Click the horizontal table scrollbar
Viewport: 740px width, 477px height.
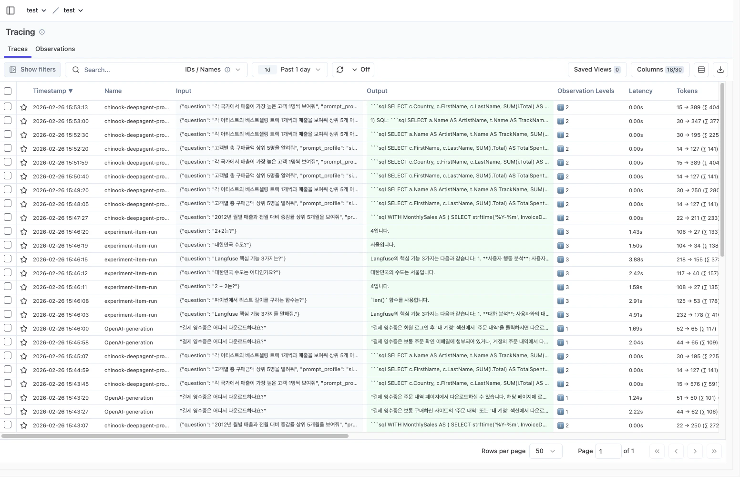click(175, 436)
